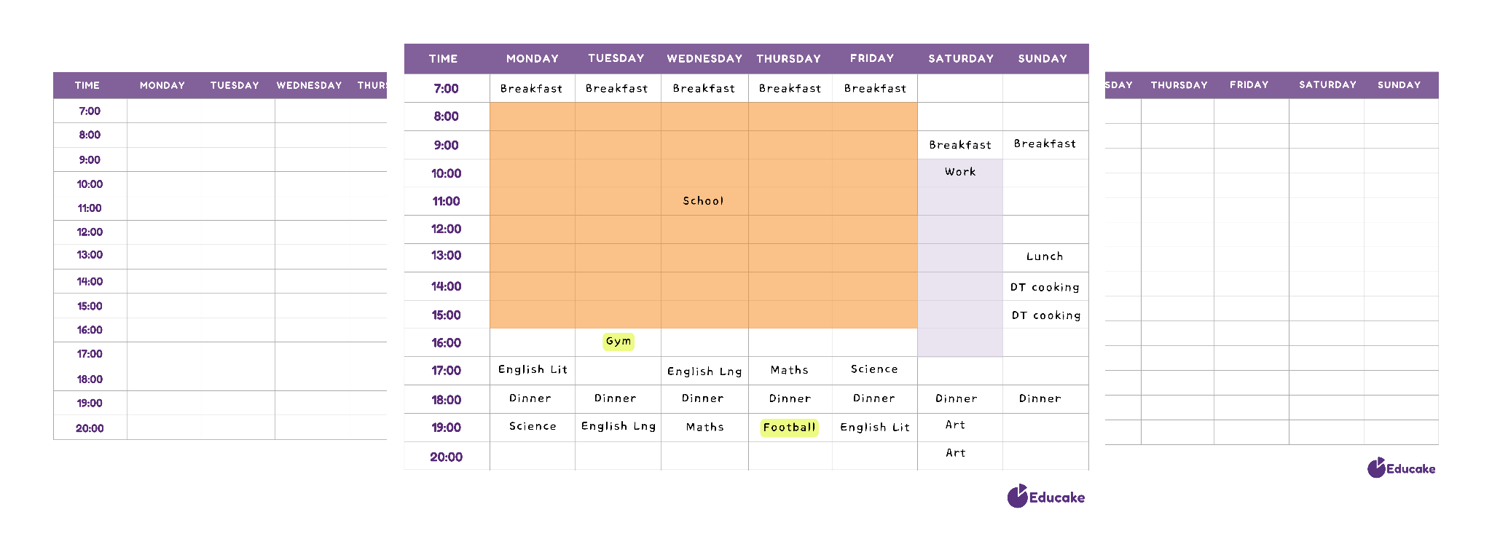
Task: Click Thursday's Maths entry at 17:00
Action: click(x=790, y=371)
